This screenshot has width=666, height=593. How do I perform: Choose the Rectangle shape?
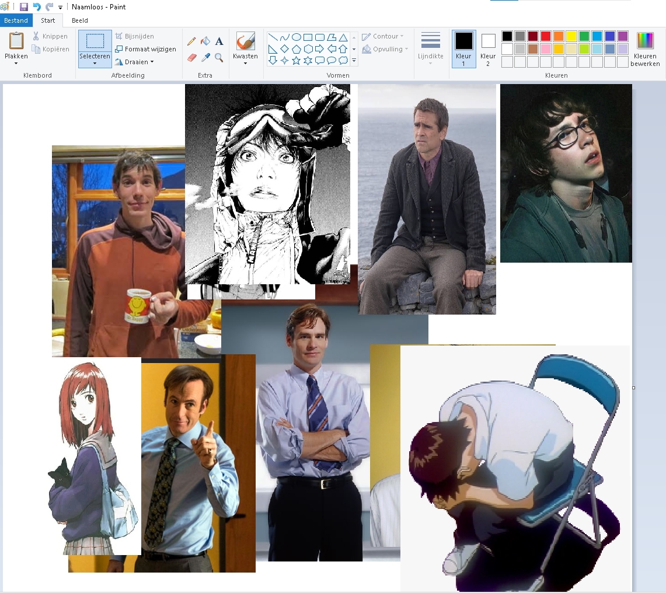(308, 37)
